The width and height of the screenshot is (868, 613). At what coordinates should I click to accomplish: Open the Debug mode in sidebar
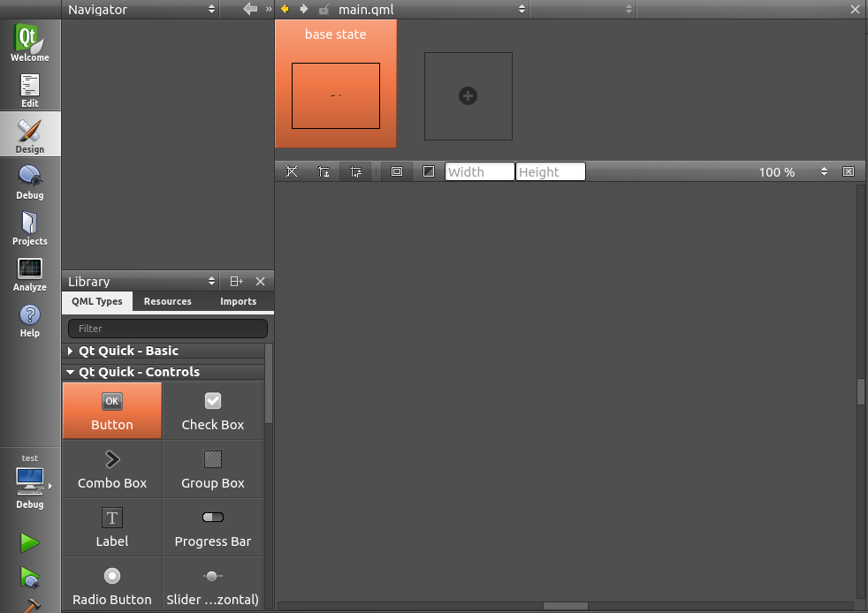30,181
